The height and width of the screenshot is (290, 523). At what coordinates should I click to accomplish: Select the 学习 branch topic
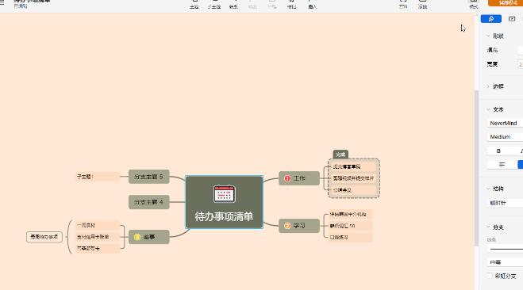point(299,226)
